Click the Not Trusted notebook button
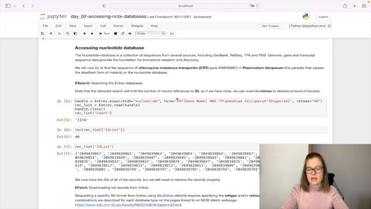Image resolution: width=371 pixels, height=209 pixels. coord(270,26)
